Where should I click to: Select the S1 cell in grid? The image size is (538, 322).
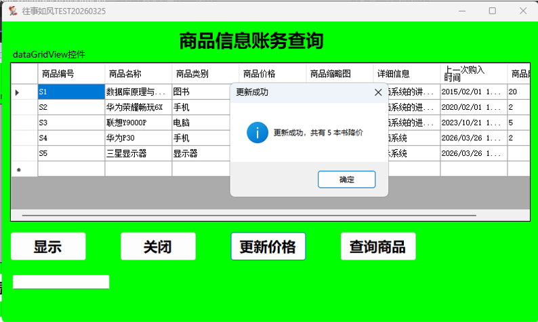tap(71, 92)
